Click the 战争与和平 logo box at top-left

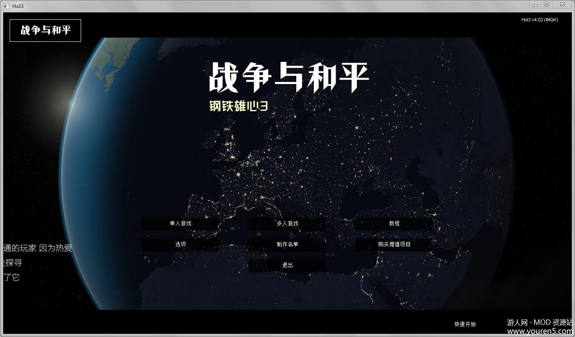[x=45, y=30]
